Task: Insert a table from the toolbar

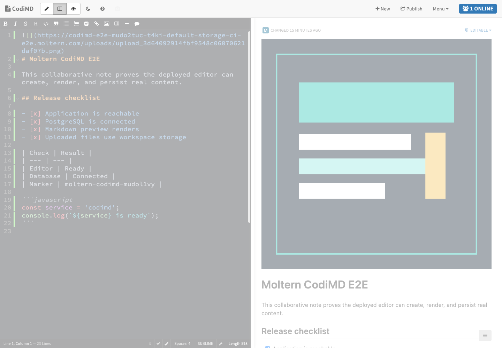Action: pos(116,24)
